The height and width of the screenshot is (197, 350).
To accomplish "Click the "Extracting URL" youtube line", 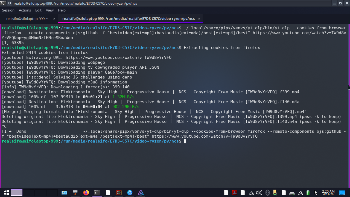I will (86, 57).
